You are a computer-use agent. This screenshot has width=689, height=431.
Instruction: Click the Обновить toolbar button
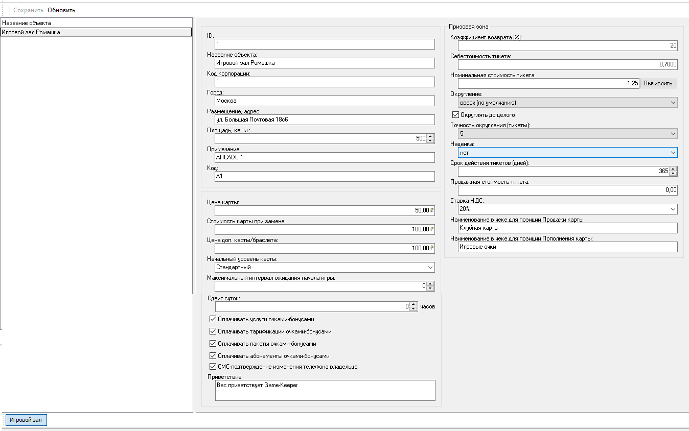click(61, 10)
